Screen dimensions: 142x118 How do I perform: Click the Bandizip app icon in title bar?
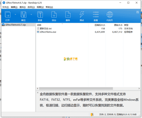click(x=4, y=3)
